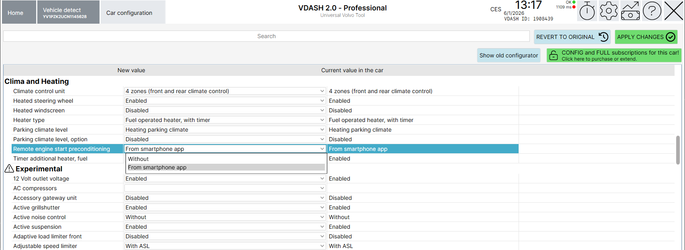Click the 'Clima and Heating' section heading
The height and width of the screenshot is (250, 685).
click(36, 81)
